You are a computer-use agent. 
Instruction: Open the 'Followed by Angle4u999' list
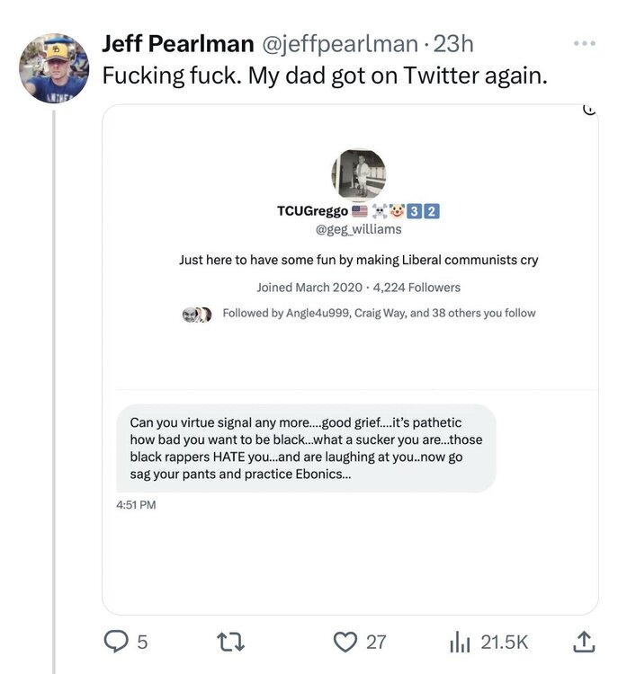click(x=378, y=314)
